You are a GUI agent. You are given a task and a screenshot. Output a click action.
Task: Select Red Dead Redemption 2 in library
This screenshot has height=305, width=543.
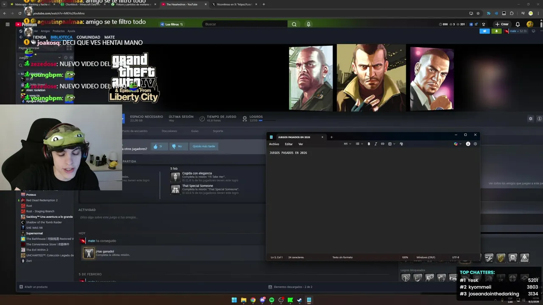(42, 200)
